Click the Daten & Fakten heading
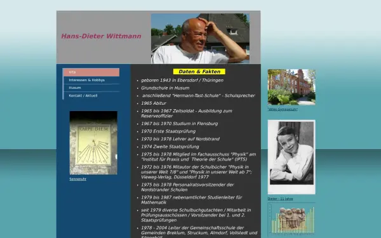The image size is (381, 238). tap(199, 72)
